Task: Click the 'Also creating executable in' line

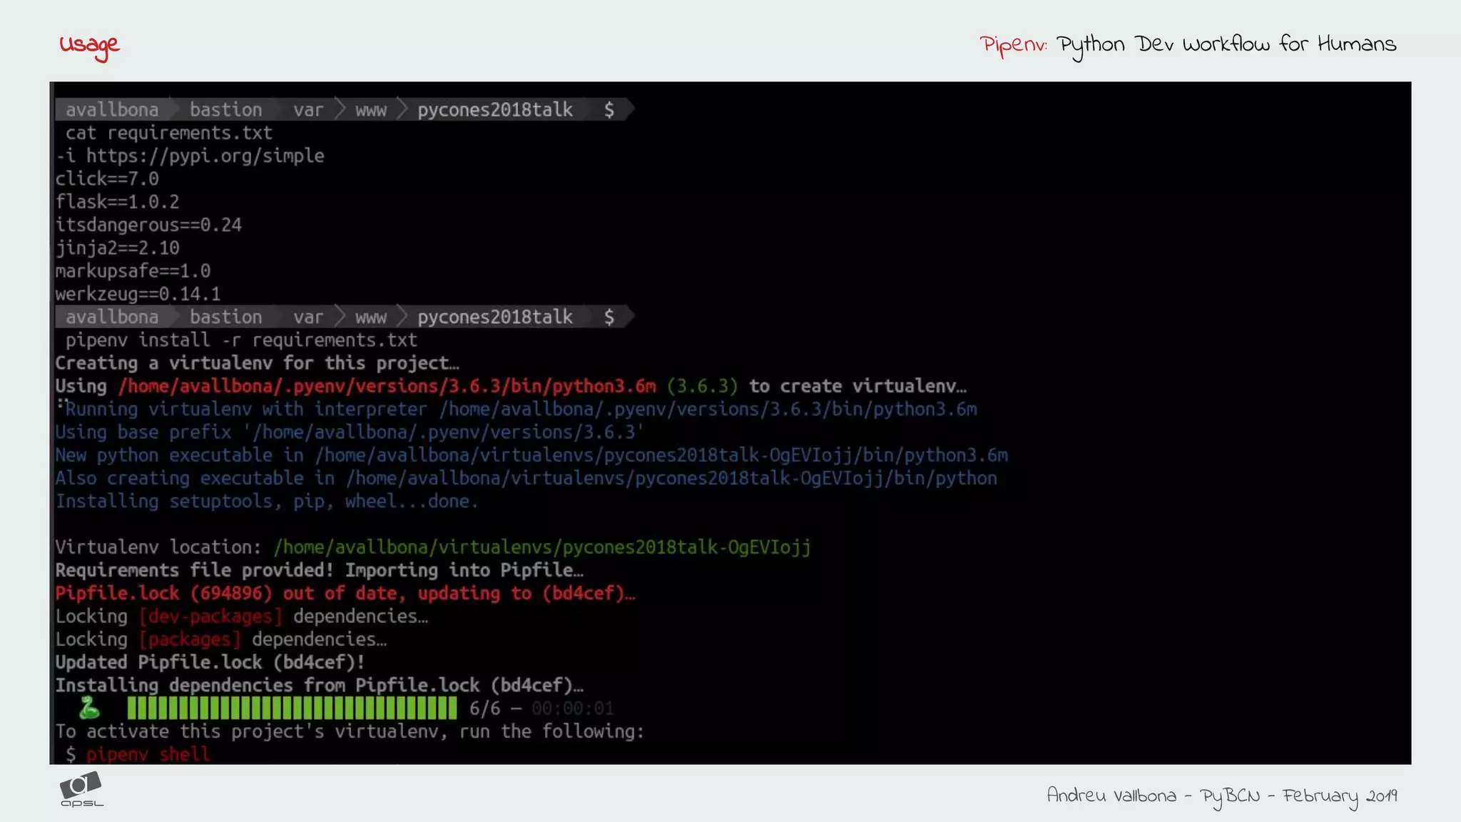Action: [526, 478]
